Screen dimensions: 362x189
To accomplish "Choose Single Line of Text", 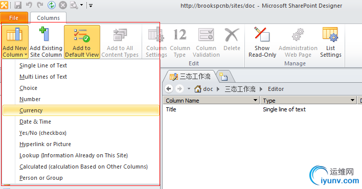I will 81,65.
